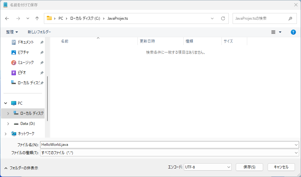Open address bar history dropdown

pos(212,18)
